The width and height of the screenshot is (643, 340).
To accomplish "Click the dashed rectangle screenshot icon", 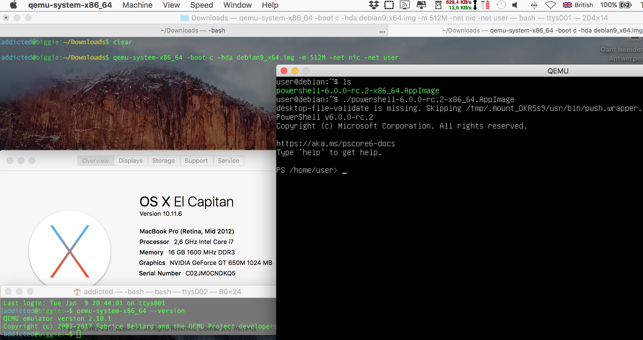I will (389, 5).
